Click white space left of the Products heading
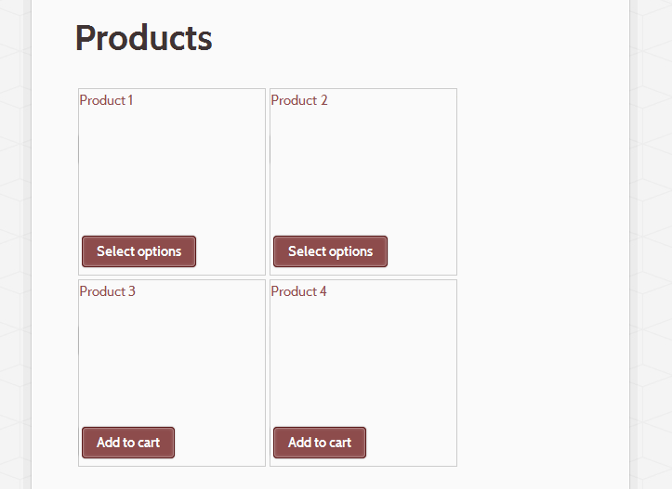672x489 pixels. [53, 39]
